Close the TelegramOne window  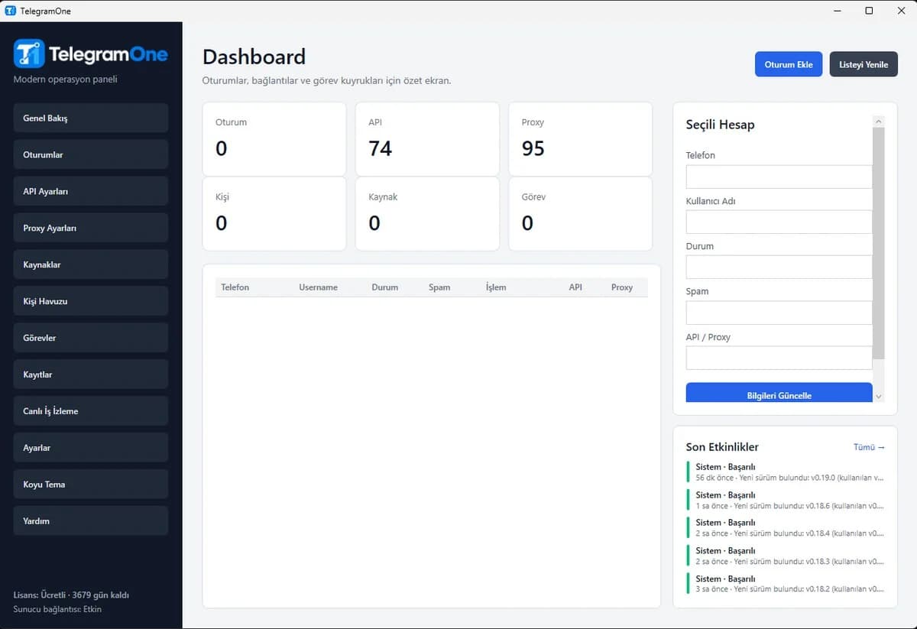coord(900,11)
